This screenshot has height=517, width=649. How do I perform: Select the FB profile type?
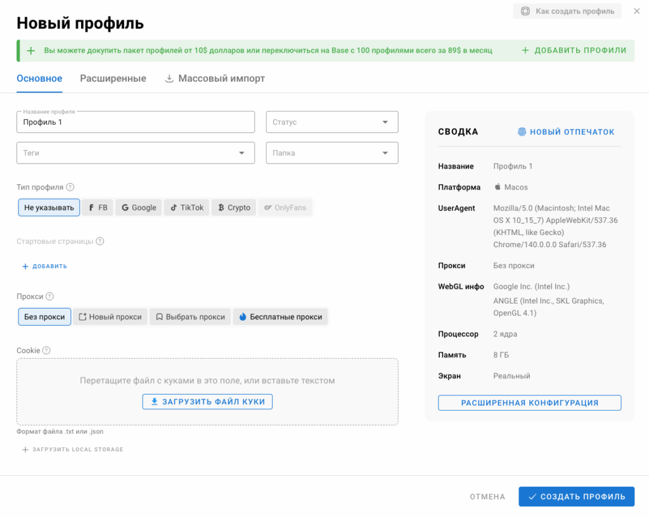pos(98,208)
